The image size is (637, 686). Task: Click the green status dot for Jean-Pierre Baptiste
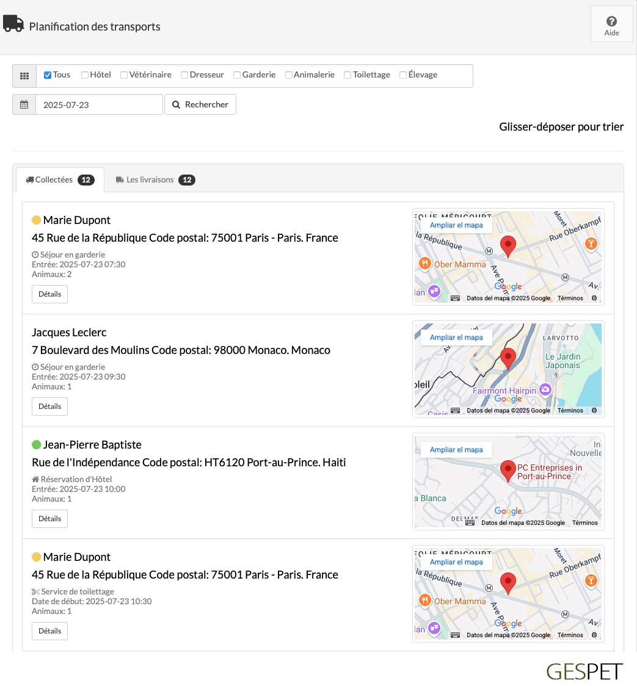tap(36, 445)
